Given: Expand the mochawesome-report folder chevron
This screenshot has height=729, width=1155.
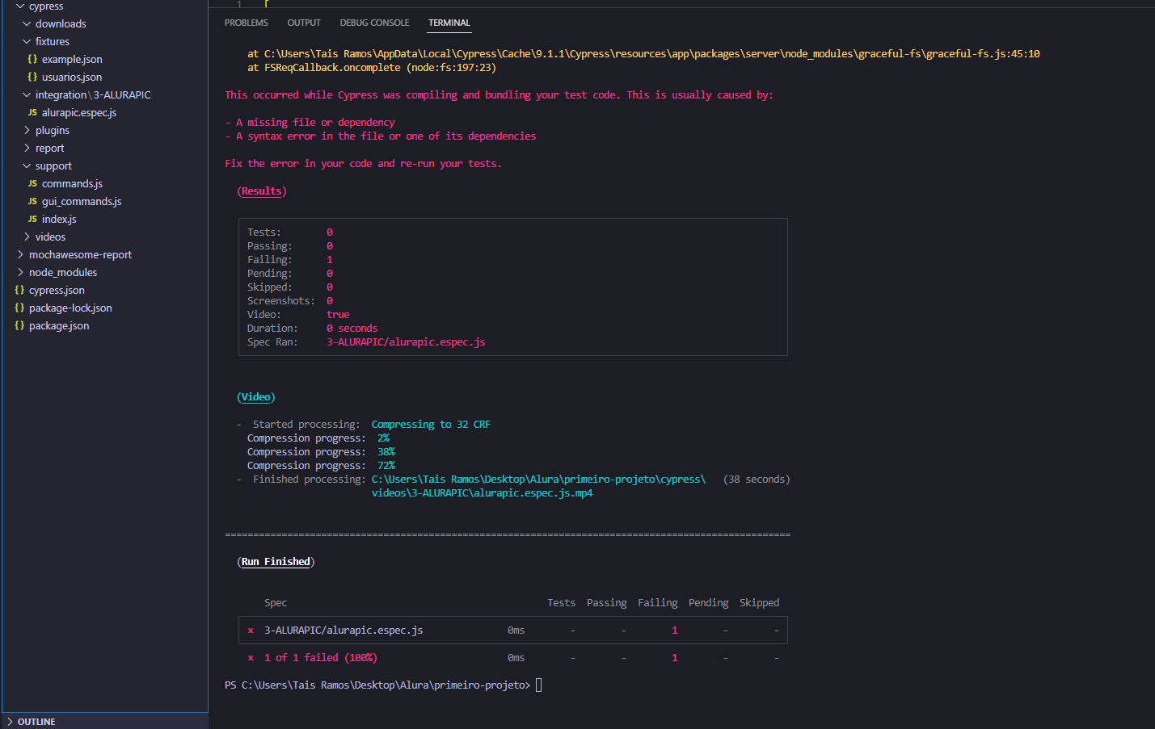Looking at the screenshot, I should (x=20, y=254).
